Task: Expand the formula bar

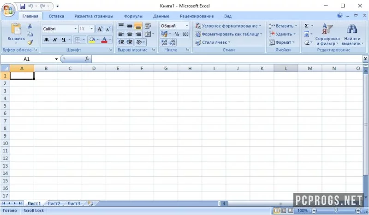Action: coord(365,59)
